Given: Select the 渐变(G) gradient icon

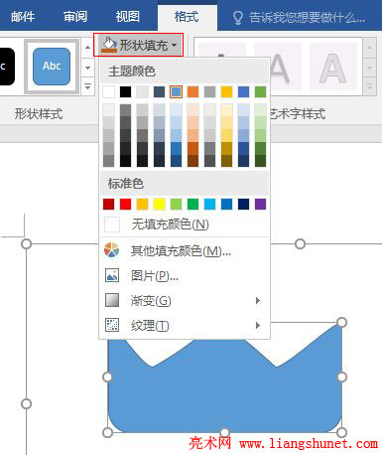Looking at the screenshot, I should (x=112, y=300).
